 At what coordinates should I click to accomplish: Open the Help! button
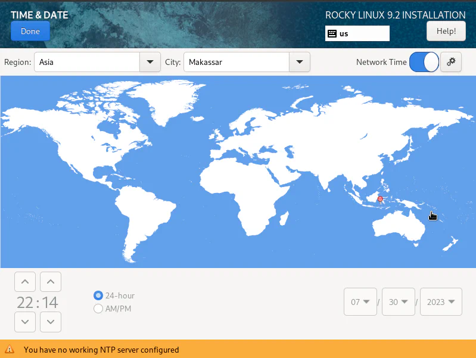tap(446, 31)
